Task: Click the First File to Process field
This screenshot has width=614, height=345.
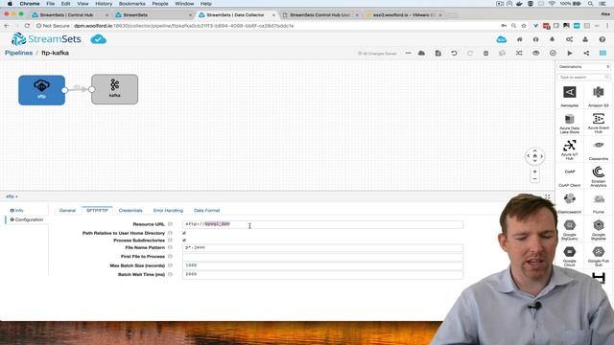Action: (x=322, y=257)
